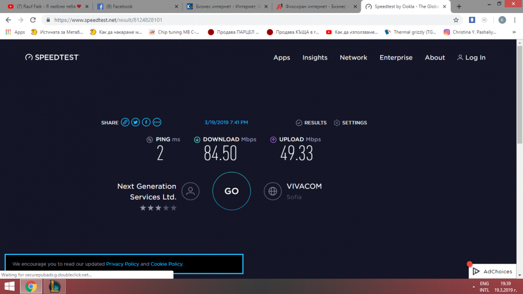View site security lock icon
This screenshot has height=294, width=523.
tap(48, 20)
